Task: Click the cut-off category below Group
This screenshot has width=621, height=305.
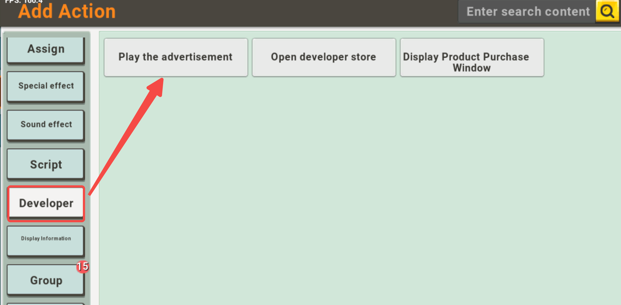Action: 46,304
